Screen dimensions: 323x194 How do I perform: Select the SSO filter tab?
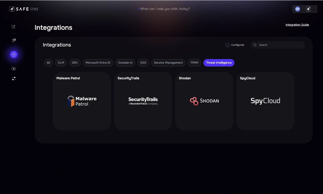(143, 63)
